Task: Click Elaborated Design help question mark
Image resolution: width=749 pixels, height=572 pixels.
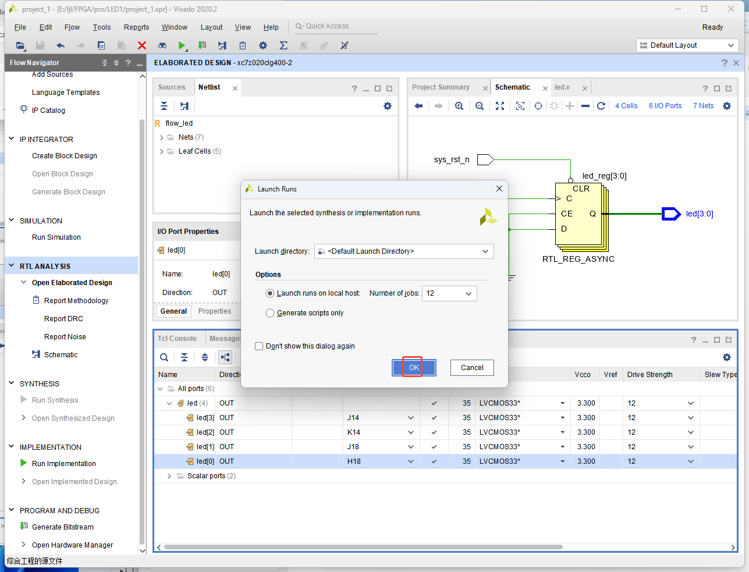Action: (725, 63)
